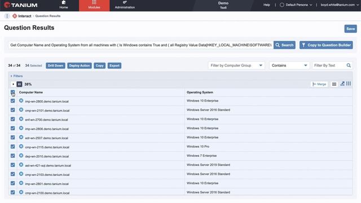Viewport: 361px width, 203px height.
Task: Open the breadcrumb three-dot menu
Action: tap(7, 16)
